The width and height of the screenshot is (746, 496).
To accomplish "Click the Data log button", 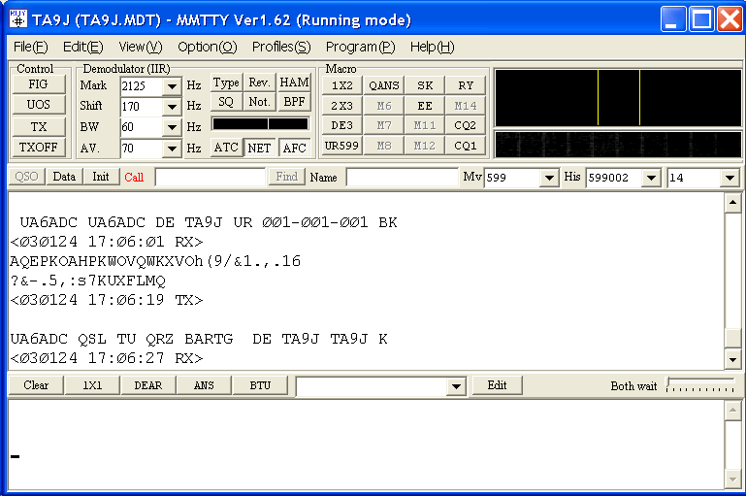I will tap(64, 177).
